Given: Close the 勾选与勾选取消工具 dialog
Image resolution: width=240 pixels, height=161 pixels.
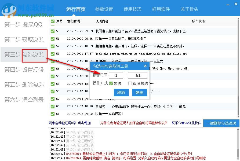Looking at the screenshot, I should pyautogui.click(x=145, y=66).
